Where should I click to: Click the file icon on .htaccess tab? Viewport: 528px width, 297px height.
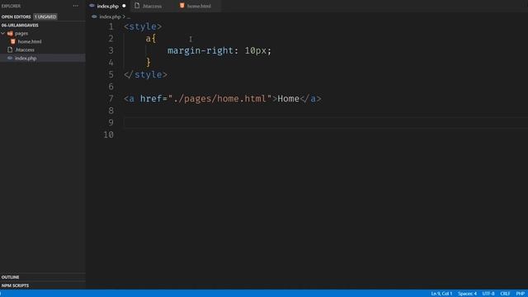click(x=137, y=6)
